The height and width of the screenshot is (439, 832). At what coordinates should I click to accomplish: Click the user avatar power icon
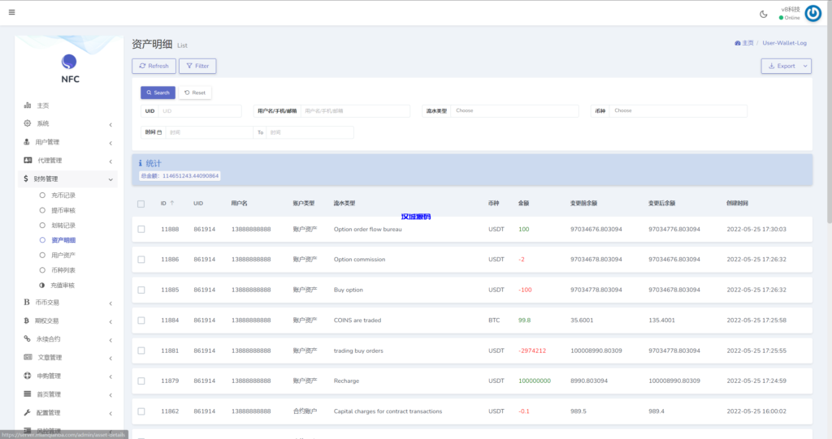coord(812,13)
